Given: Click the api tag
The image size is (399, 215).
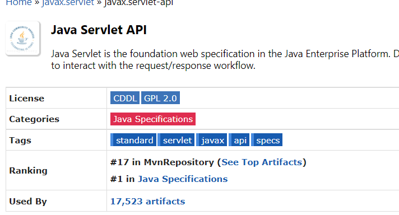Looking at the screenshot, I should (x=239, y=140).
